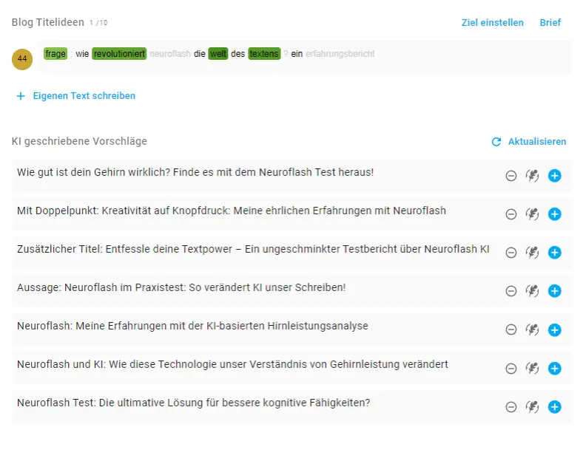The image size is (586, 475).
Task: Click the highlighted word 'textens'
Action: 264,54
